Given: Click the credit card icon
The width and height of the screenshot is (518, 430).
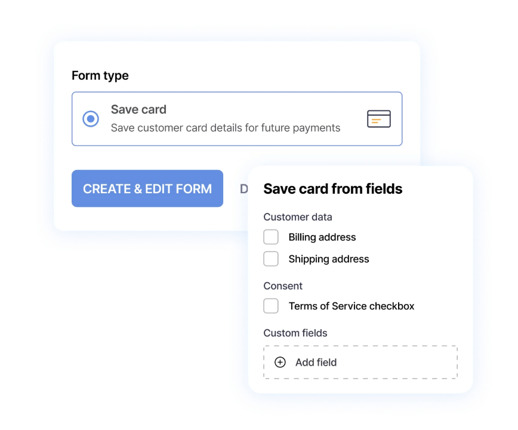Looking at the screenshot, I should coord(378,119).
